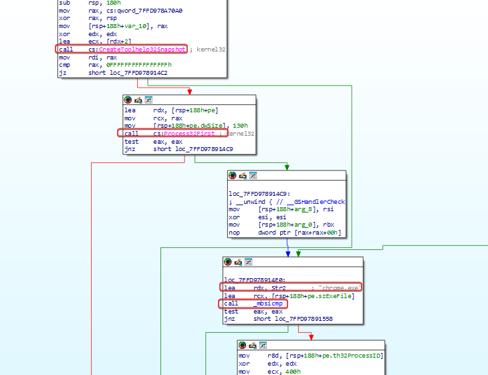Click xor edx, edx in th32ProcessID block
The width and height of the screenshot is (488, 375).
pyautogui.click(x=267, y=364)
